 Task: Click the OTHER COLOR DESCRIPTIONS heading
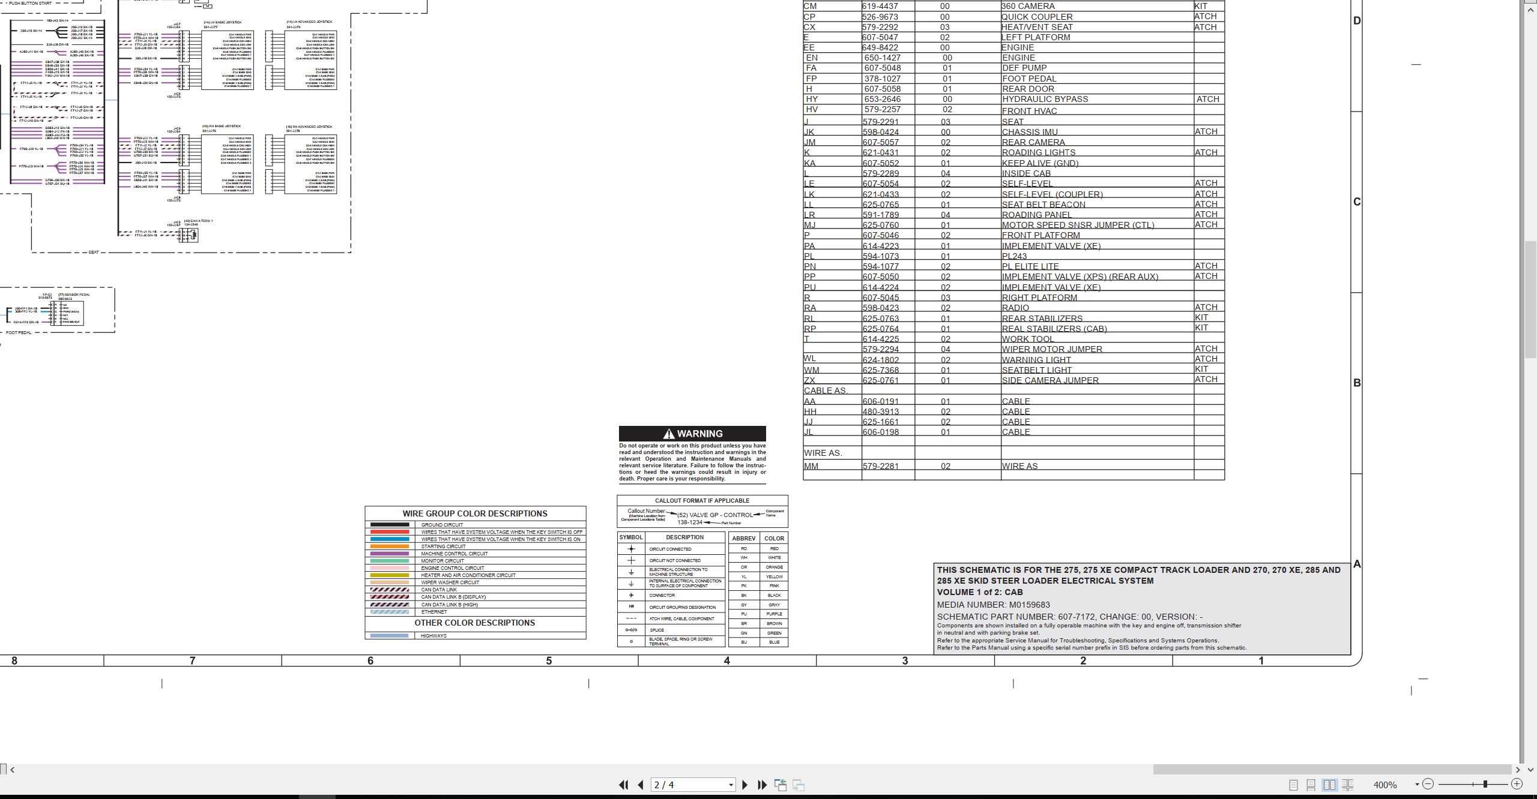[x=475, y=623]
